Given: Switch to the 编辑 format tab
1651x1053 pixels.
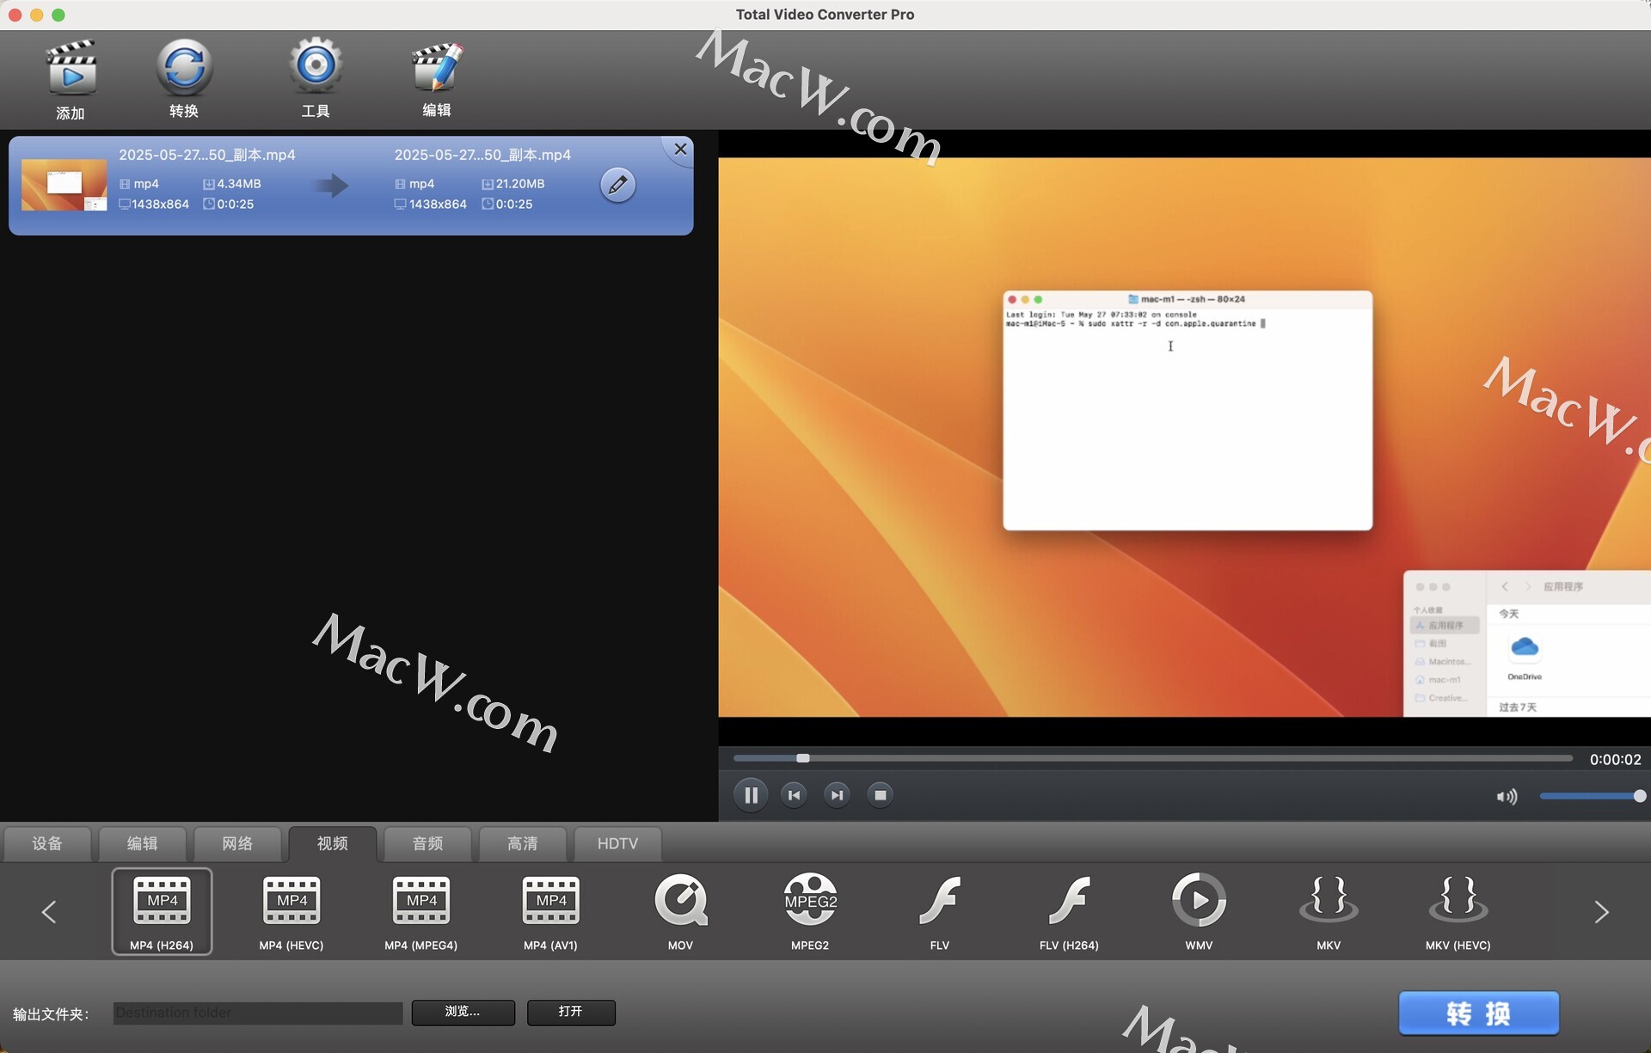Looking at the screenshot, I should [x=143, y=844].
